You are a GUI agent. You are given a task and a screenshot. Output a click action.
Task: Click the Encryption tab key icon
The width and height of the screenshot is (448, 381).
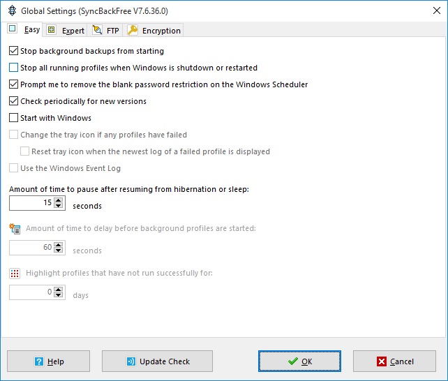[x=133, y=30]
